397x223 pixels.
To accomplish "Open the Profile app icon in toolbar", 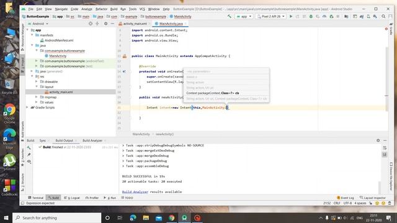I will coord(324,17).
